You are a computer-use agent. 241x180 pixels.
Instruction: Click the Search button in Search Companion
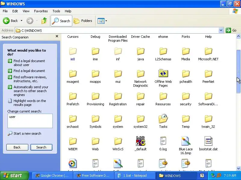[x=41, y=147]
